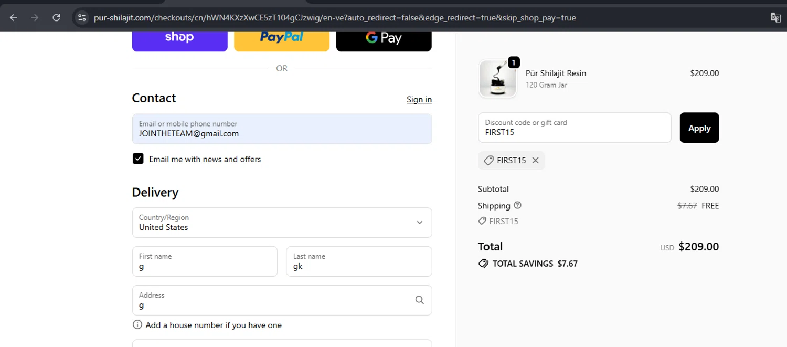
Task: Click the Pür Shilajit Resin product name
Action: tap(556, 73)
